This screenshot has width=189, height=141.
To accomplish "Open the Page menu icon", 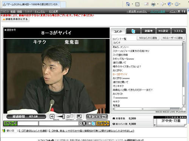I will (162, 4).
